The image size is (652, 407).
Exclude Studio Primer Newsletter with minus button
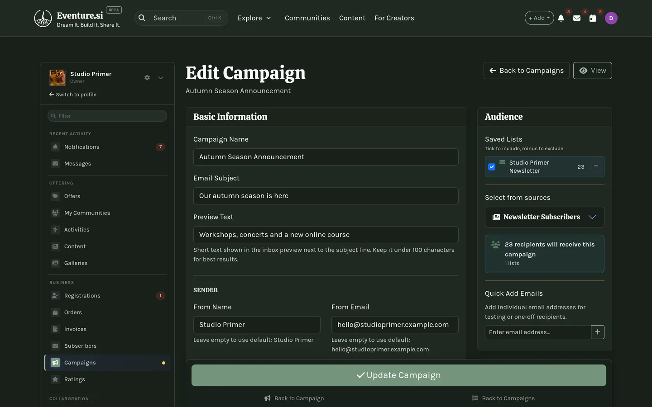(596, 166)
